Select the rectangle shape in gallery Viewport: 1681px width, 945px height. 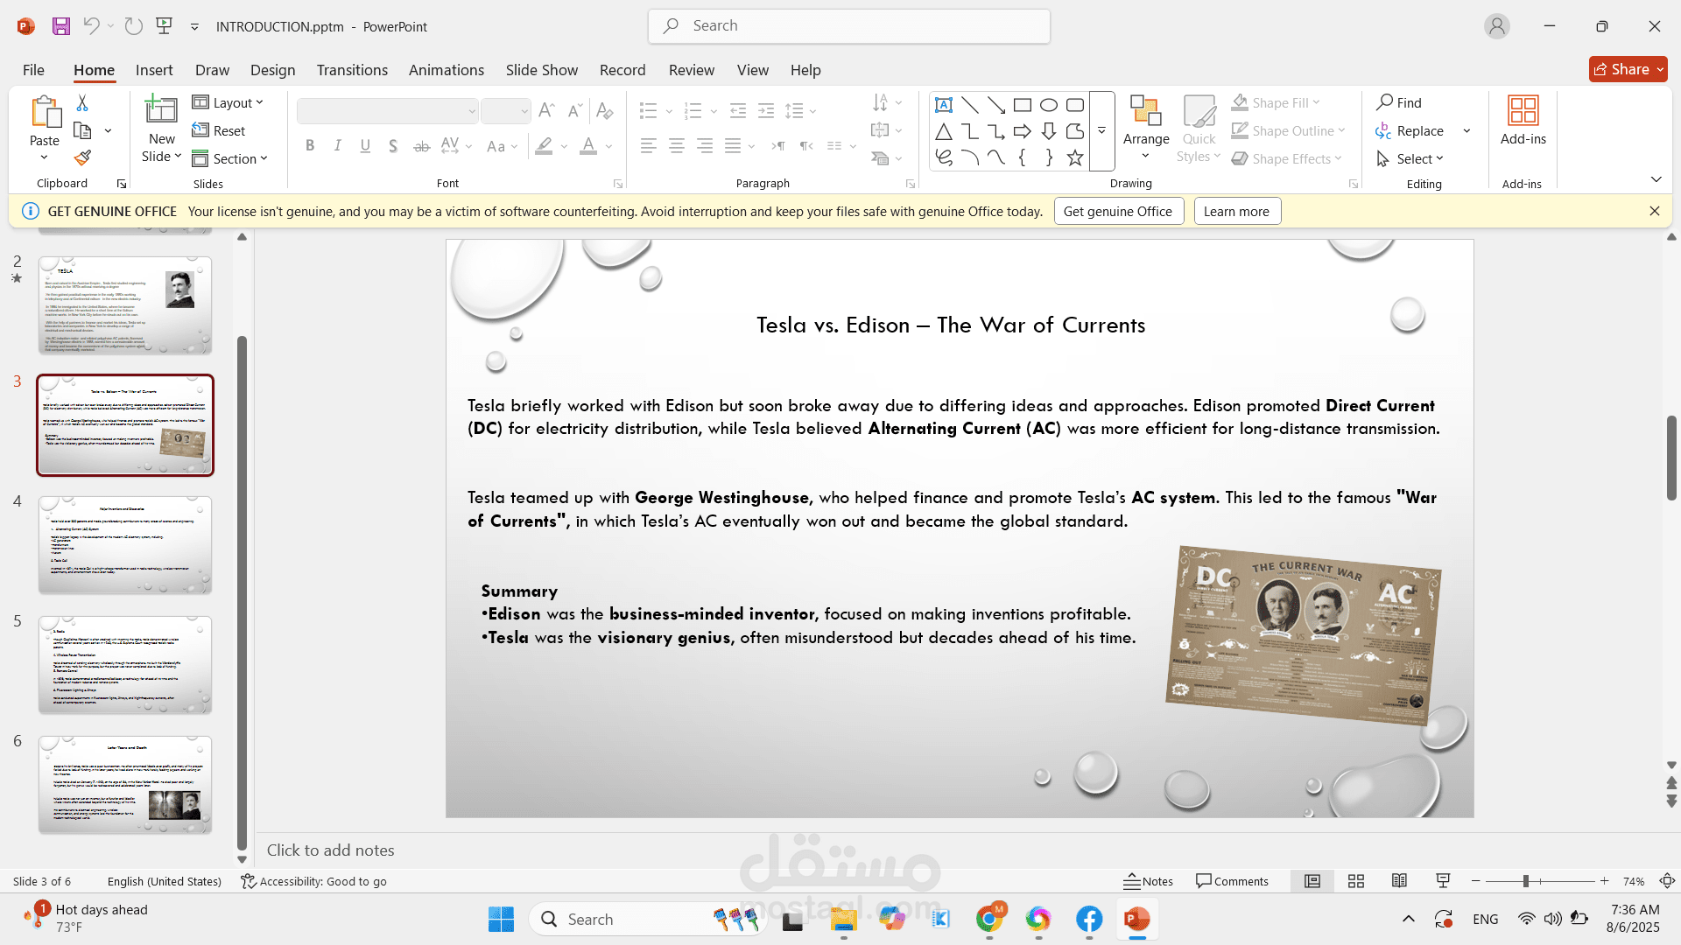click(x=1022, y=105)
